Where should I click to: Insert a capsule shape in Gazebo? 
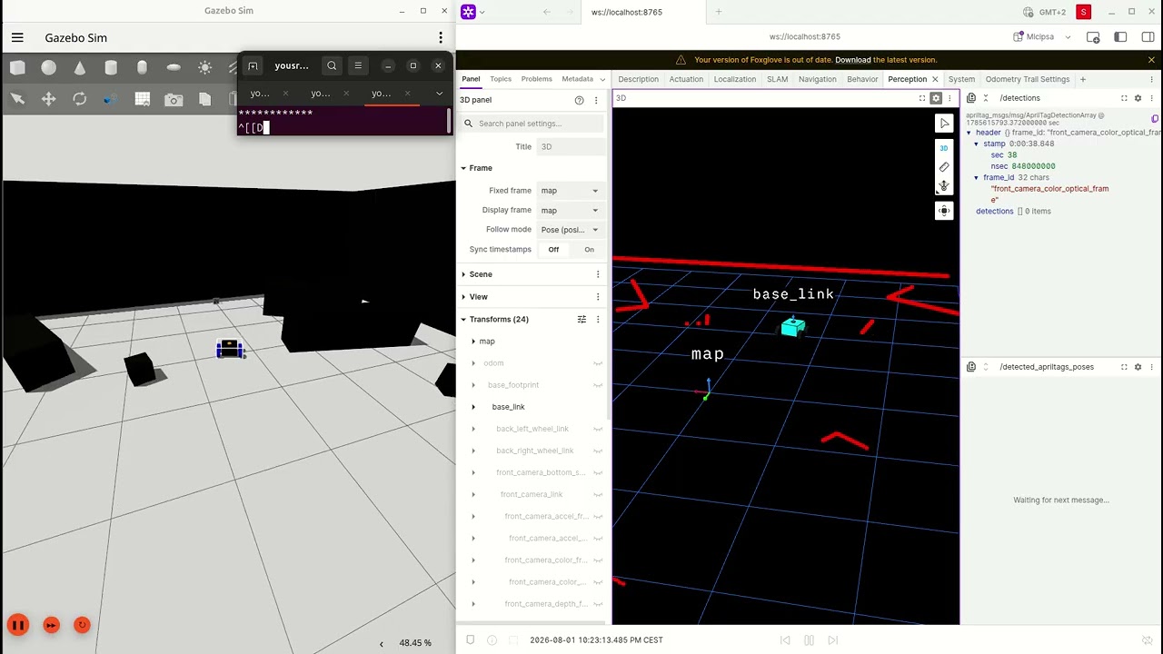pyautogui.click(x=142, y=67)
